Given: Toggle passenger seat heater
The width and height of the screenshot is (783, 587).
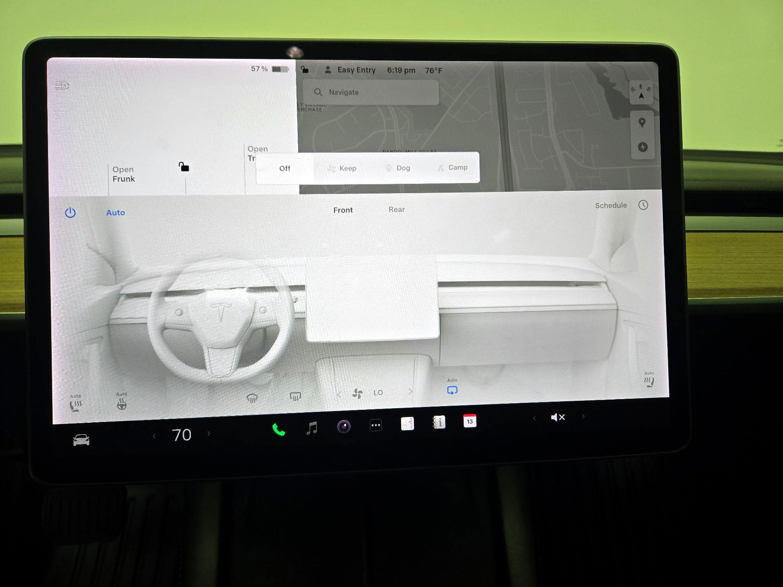Looking at the screenshot, I should click(649, 380).
